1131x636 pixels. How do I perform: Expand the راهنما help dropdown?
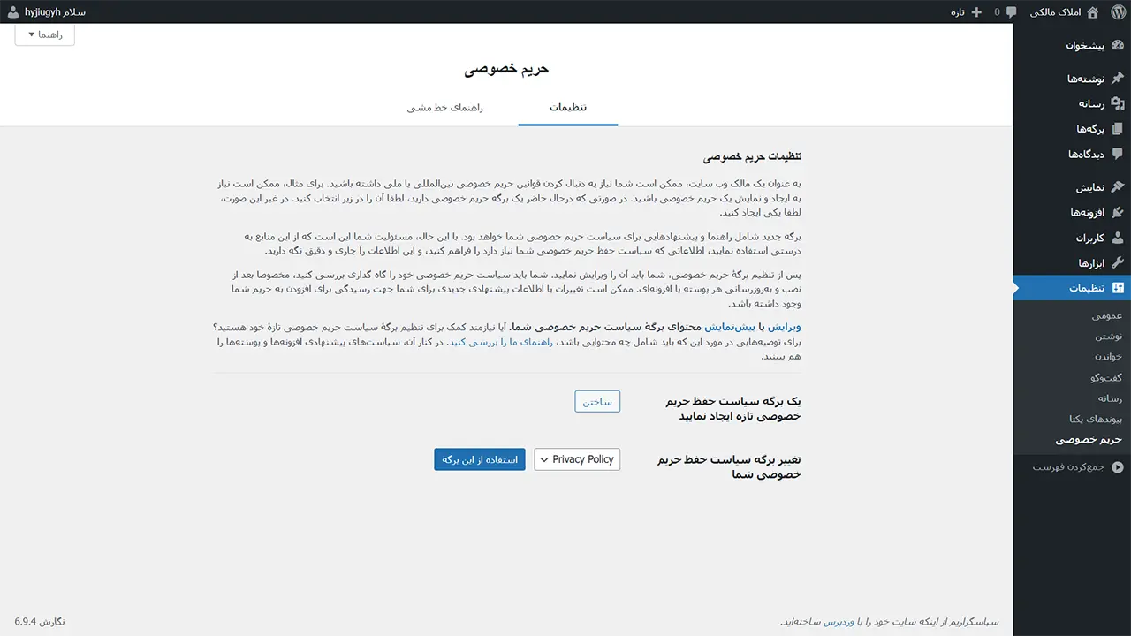pyautogui.click(x=45, y=34)
